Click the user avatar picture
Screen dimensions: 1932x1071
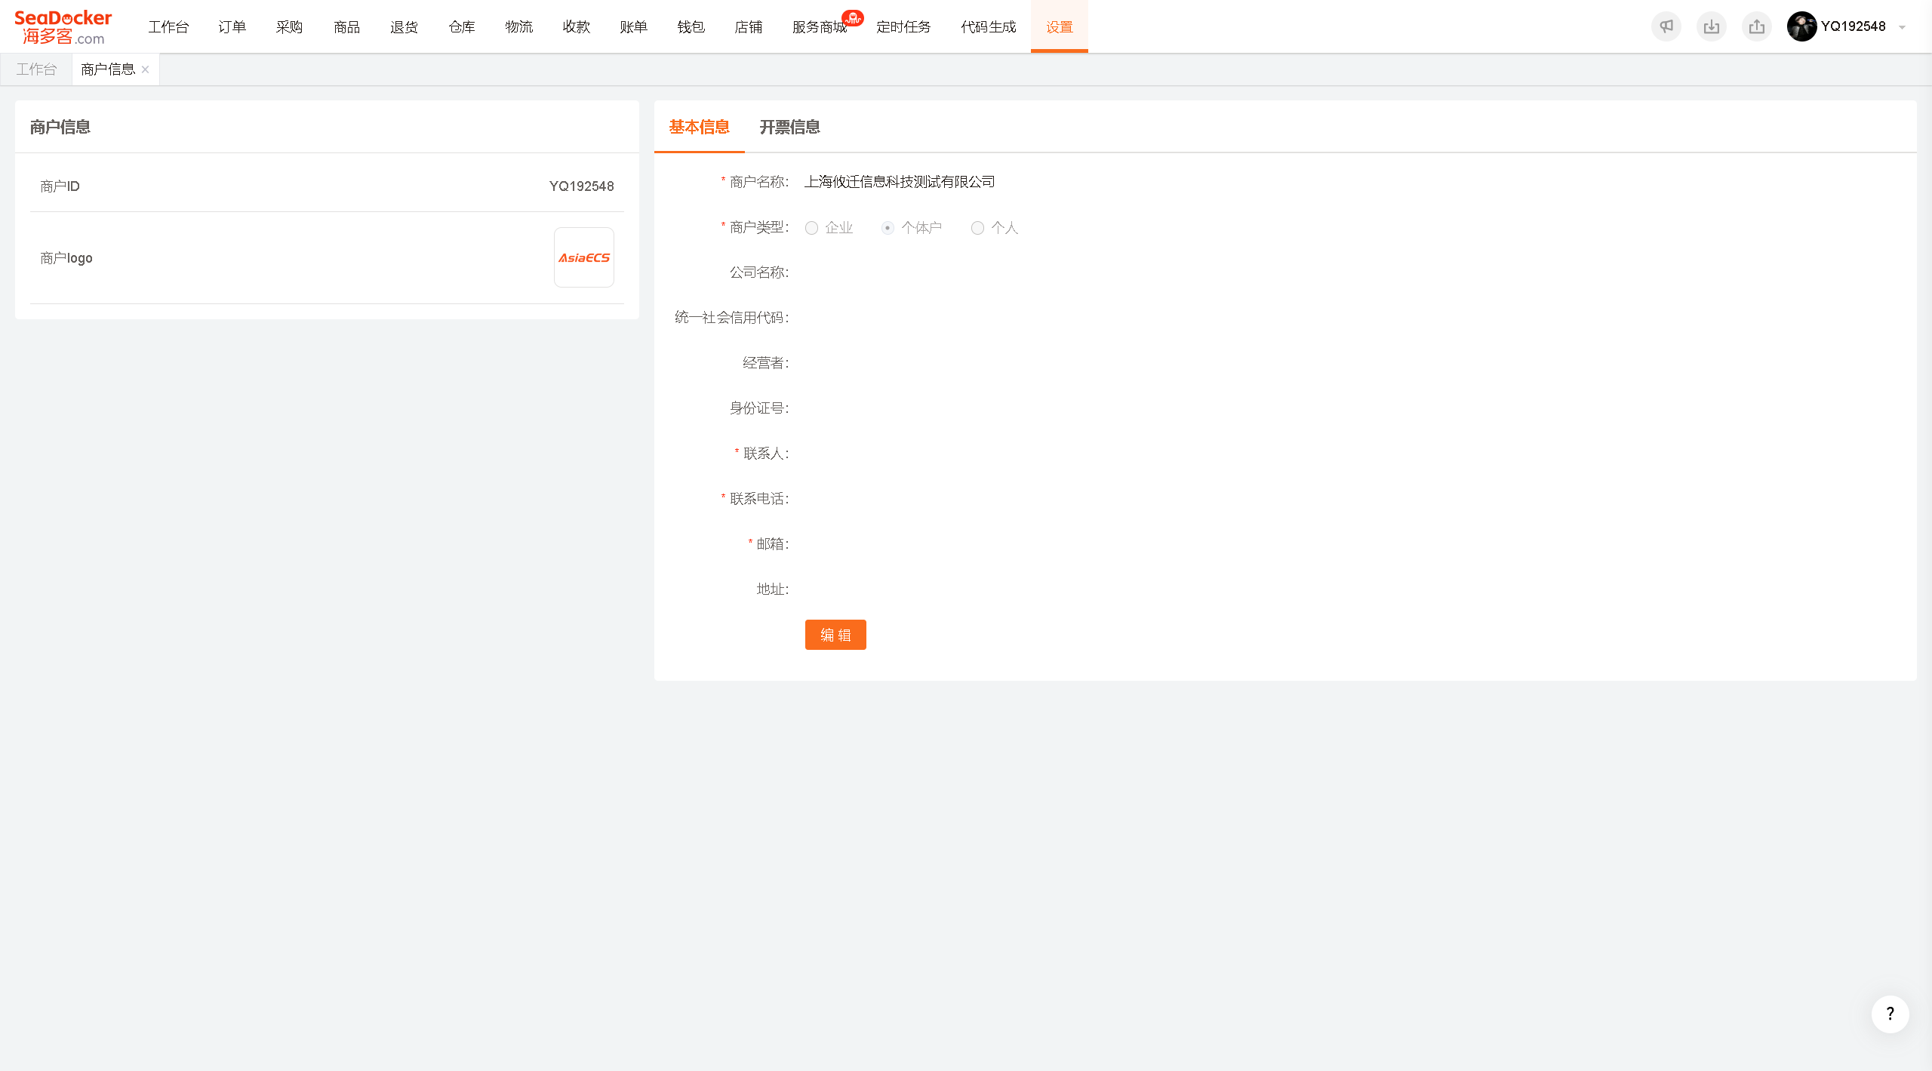[x=1801, y=26]
